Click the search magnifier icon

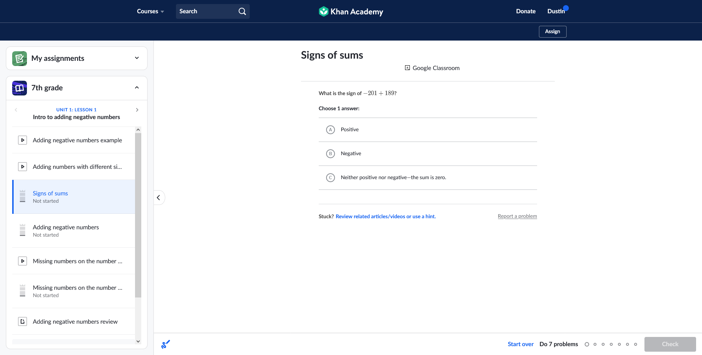point(242,11)
